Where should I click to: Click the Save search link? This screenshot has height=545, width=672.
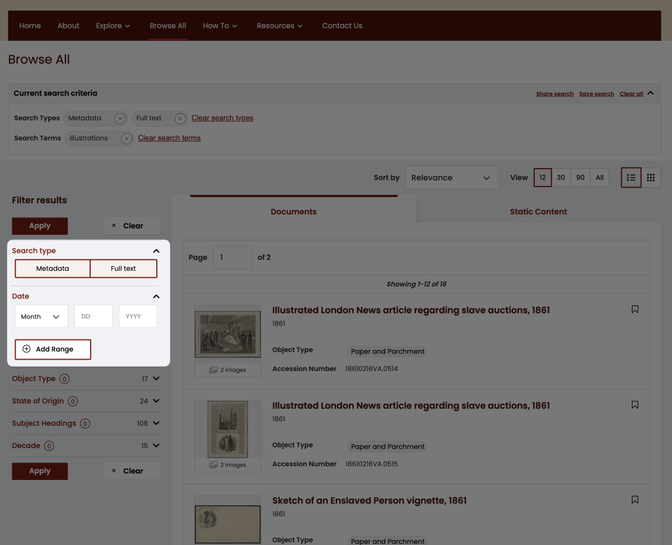(x=596, y=94)
